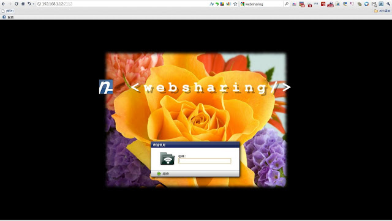392x221 pixels.
Task: Click the Aa text icon in address bar
Action: click(x=211, y=4)
